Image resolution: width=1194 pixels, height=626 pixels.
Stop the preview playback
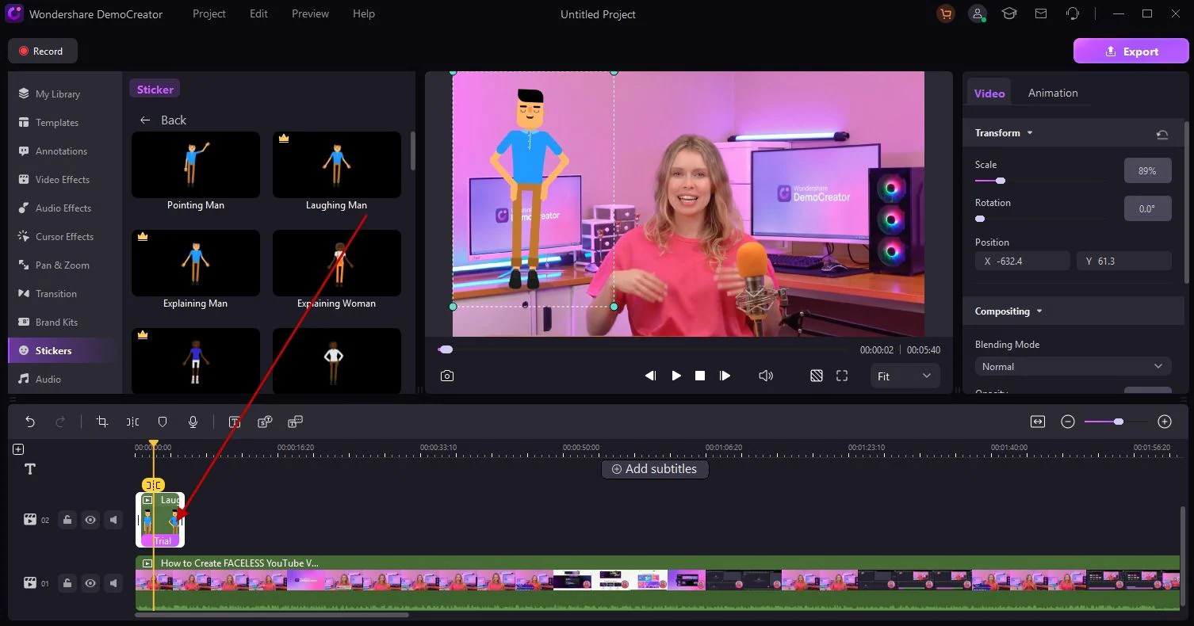(x=700, y=376)
